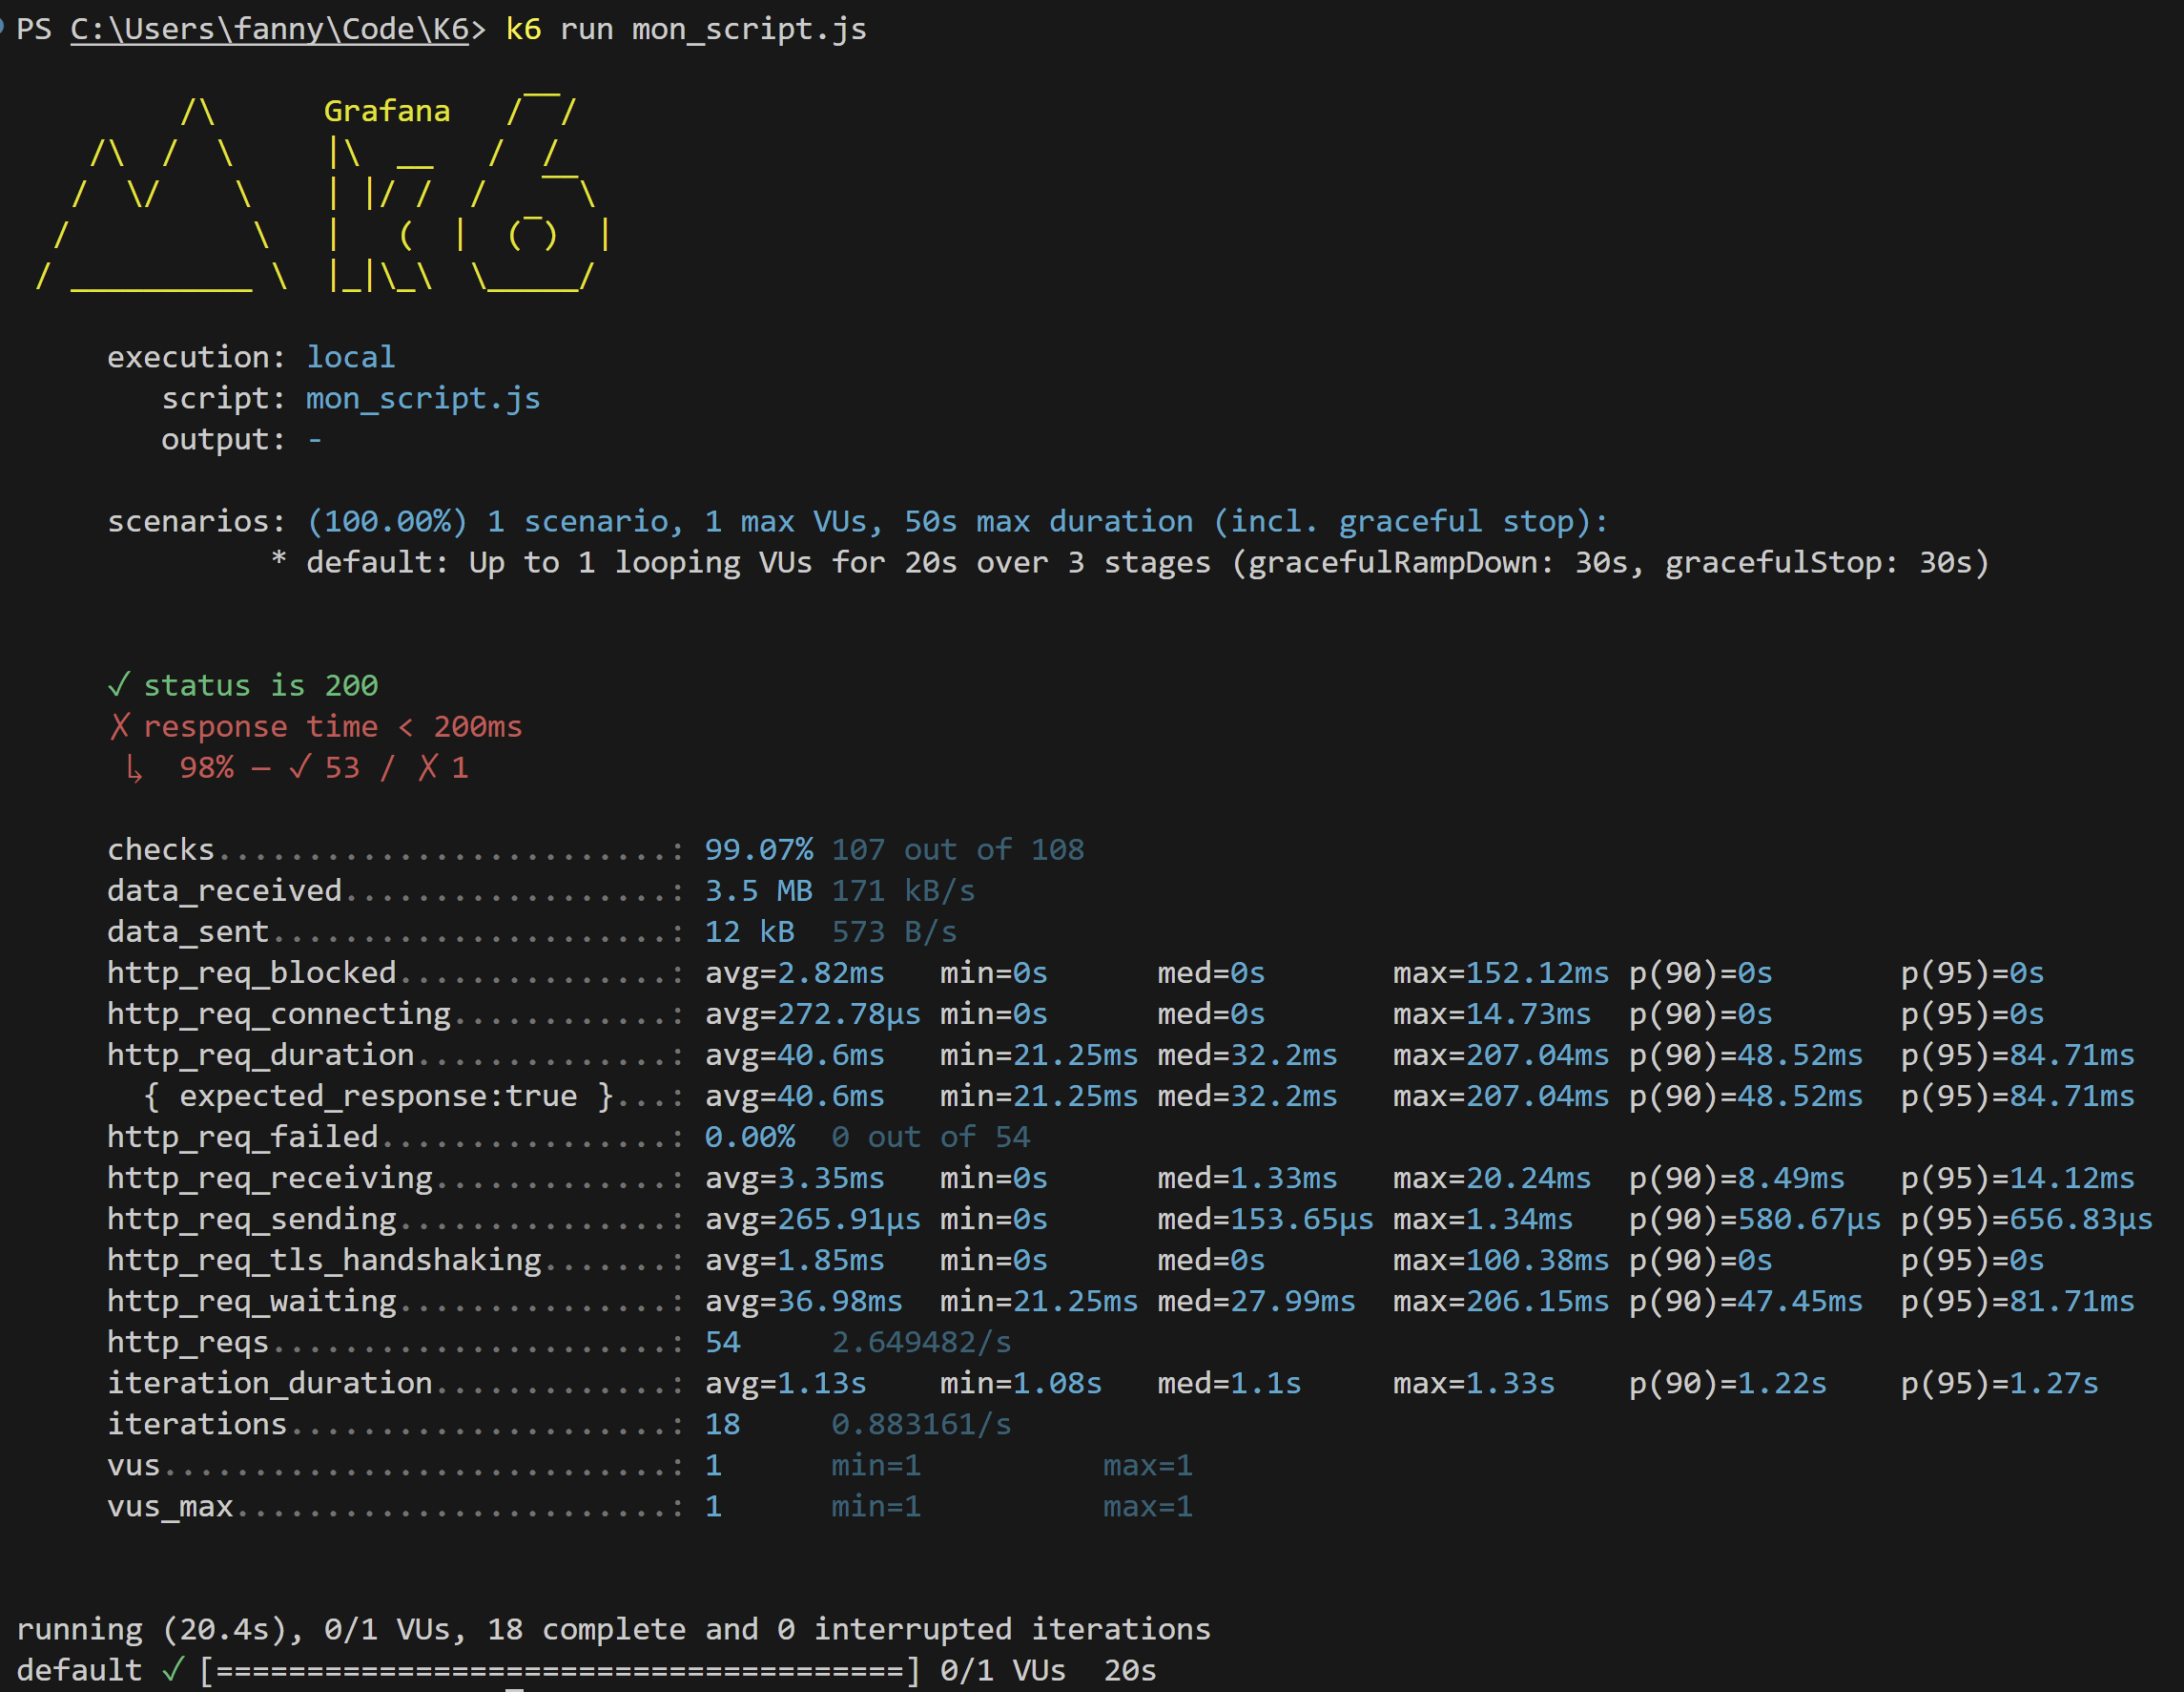Click the http_req_duration metric name
Screen dimensions: 2184x1692
260,1055
